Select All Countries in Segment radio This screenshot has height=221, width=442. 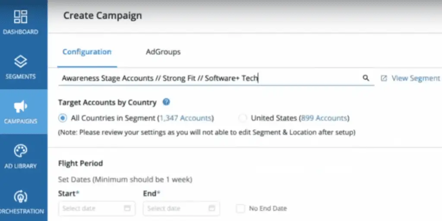point(63,118)
